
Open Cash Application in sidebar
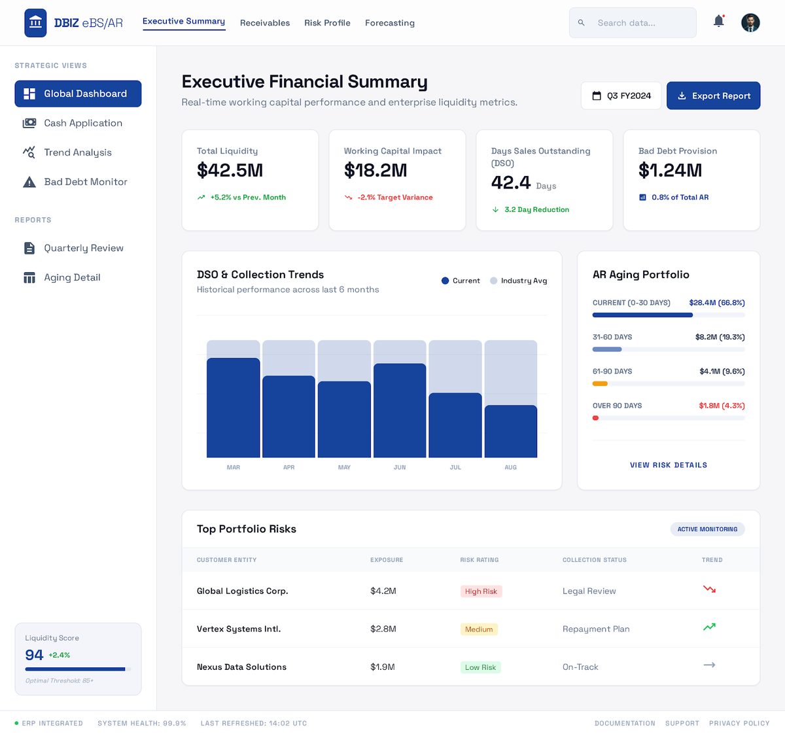pyautogui.click(x=78, y=123)
